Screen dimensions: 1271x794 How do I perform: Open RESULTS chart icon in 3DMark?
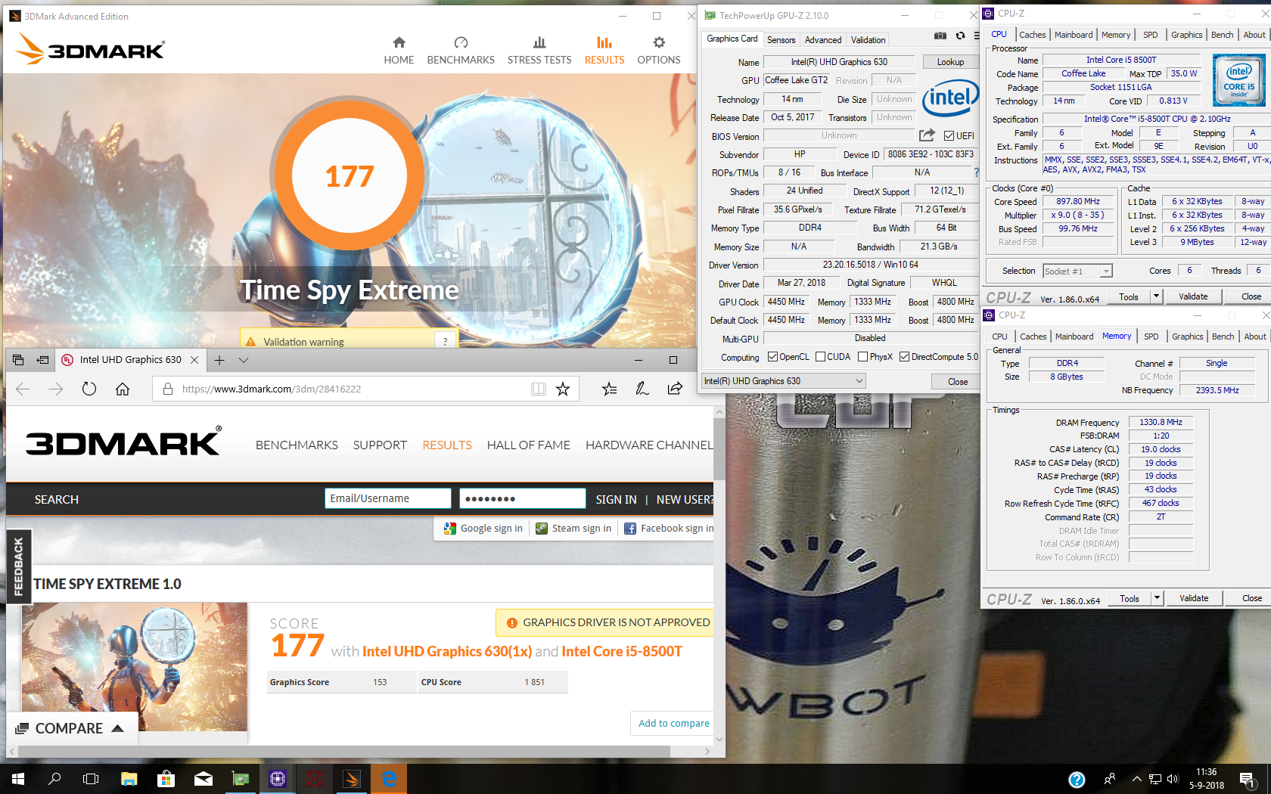pos(604,42)
